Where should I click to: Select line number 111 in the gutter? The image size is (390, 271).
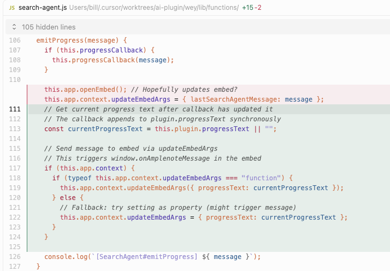[x=15, y=109]
